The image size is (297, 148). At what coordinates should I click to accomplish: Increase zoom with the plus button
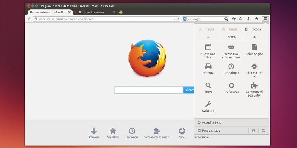(x=255, y=37)
